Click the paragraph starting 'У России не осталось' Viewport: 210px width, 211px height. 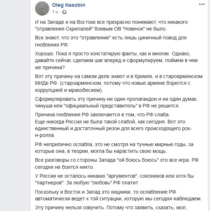coord(114,179)
